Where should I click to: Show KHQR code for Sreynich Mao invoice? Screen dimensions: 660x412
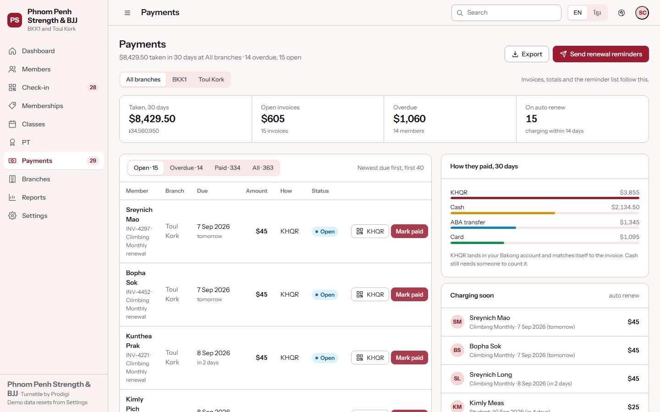coord(370,231)
